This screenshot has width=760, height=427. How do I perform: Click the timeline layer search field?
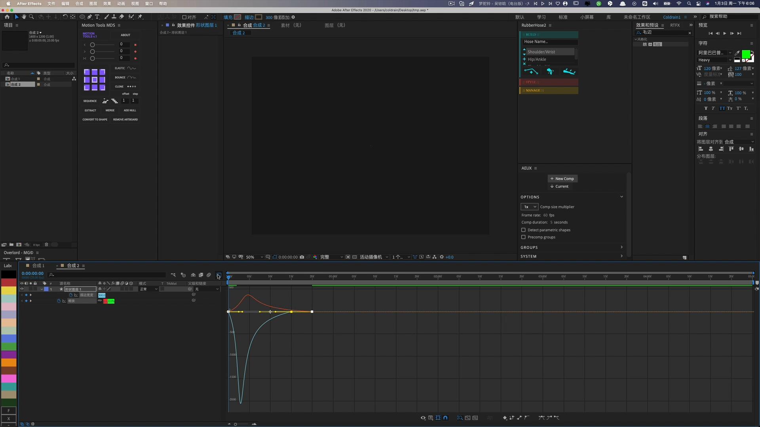(x=107, y=275)
